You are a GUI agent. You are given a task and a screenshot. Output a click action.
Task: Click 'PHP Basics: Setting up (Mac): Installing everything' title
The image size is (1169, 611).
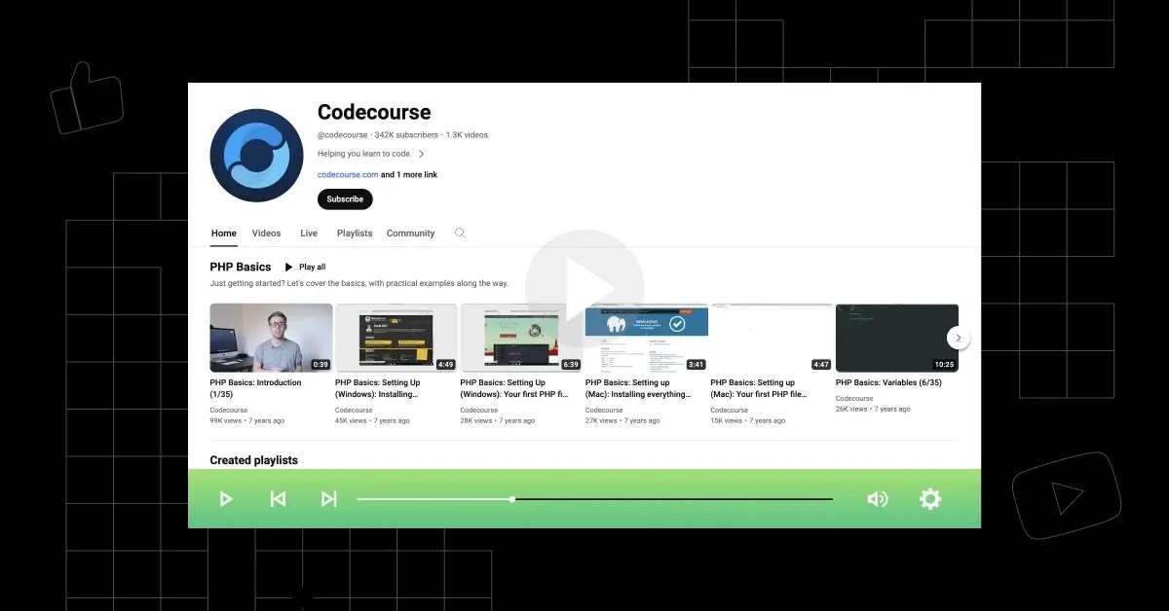click(638, 388)
